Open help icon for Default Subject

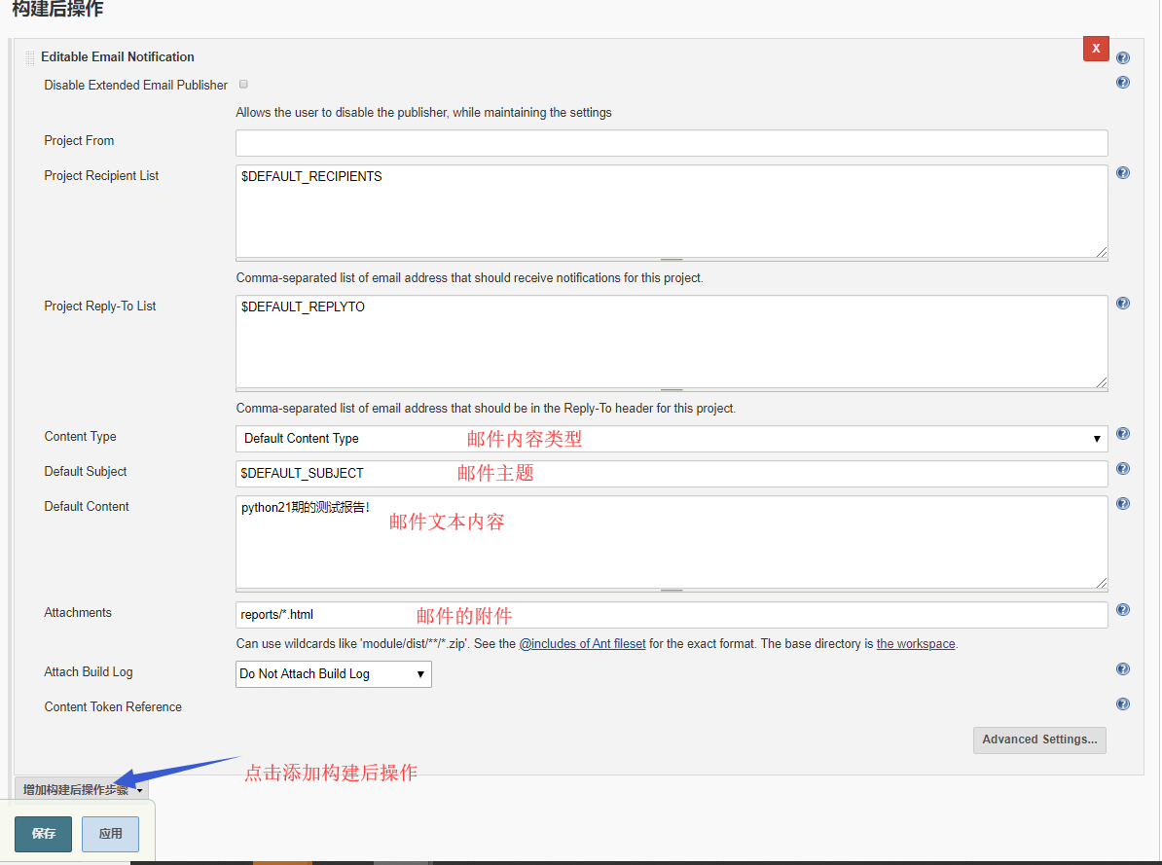click(1123, 469)
